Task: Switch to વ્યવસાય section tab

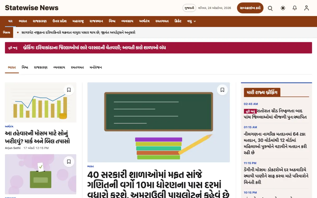Action: tap(59, 68)
